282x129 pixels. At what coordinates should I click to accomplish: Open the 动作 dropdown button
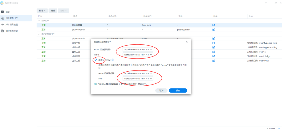pyautogui.click(x=64, y=11)
